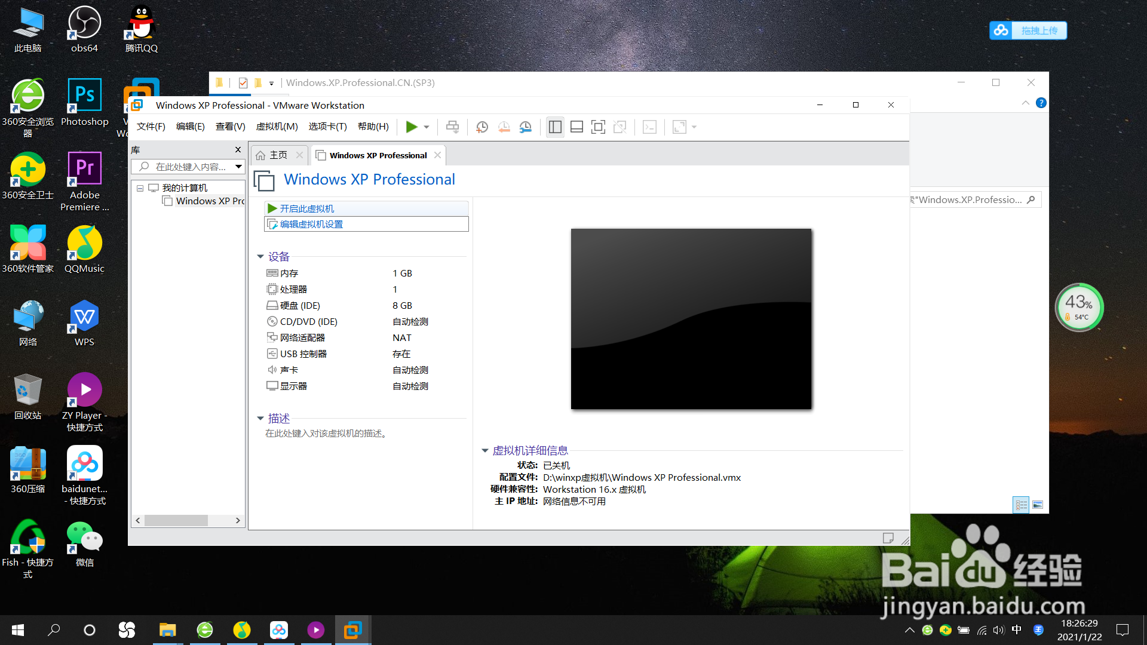Open the WPS desktop icon

click(x=85, y=323)
